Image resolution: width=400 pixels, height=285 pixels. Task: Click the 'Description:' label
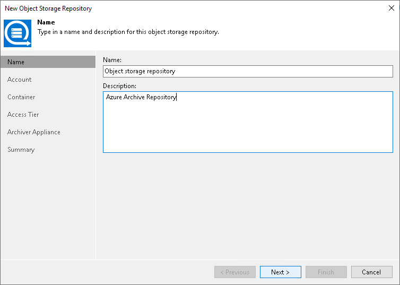point(120,86)
